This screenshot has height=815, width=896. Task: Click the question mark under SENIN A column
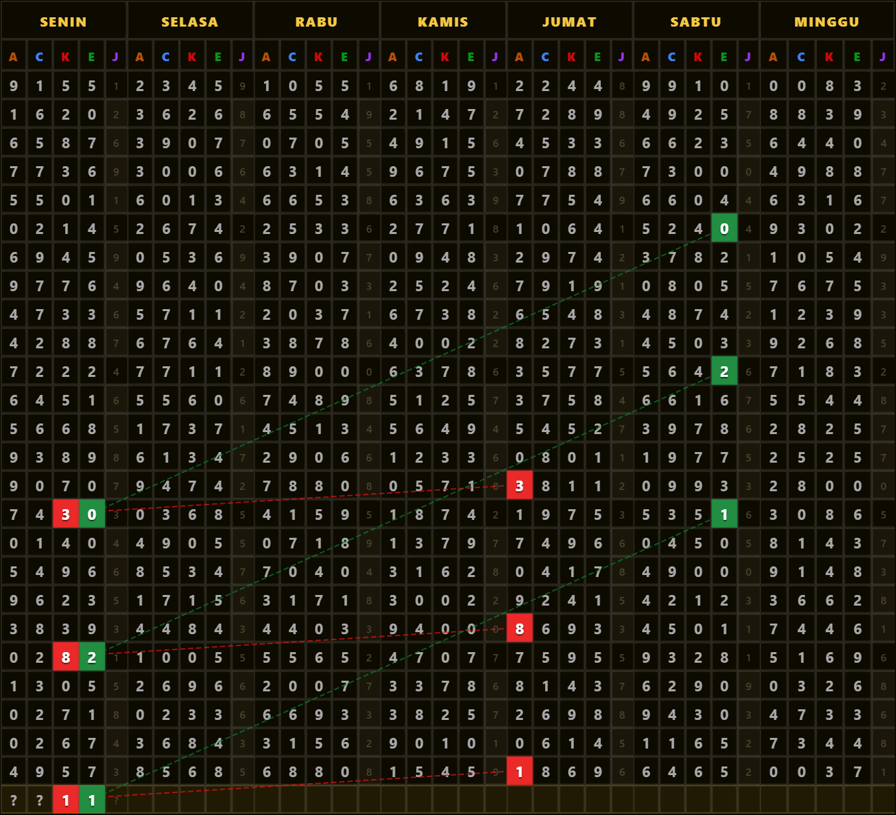[13, 800]
